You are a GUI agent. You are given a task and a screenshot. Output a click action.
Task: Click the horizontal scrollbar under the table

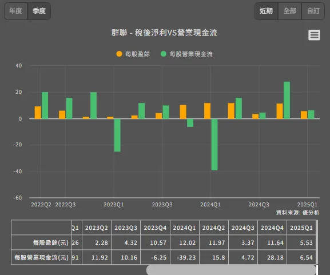[x=231, y=270]
